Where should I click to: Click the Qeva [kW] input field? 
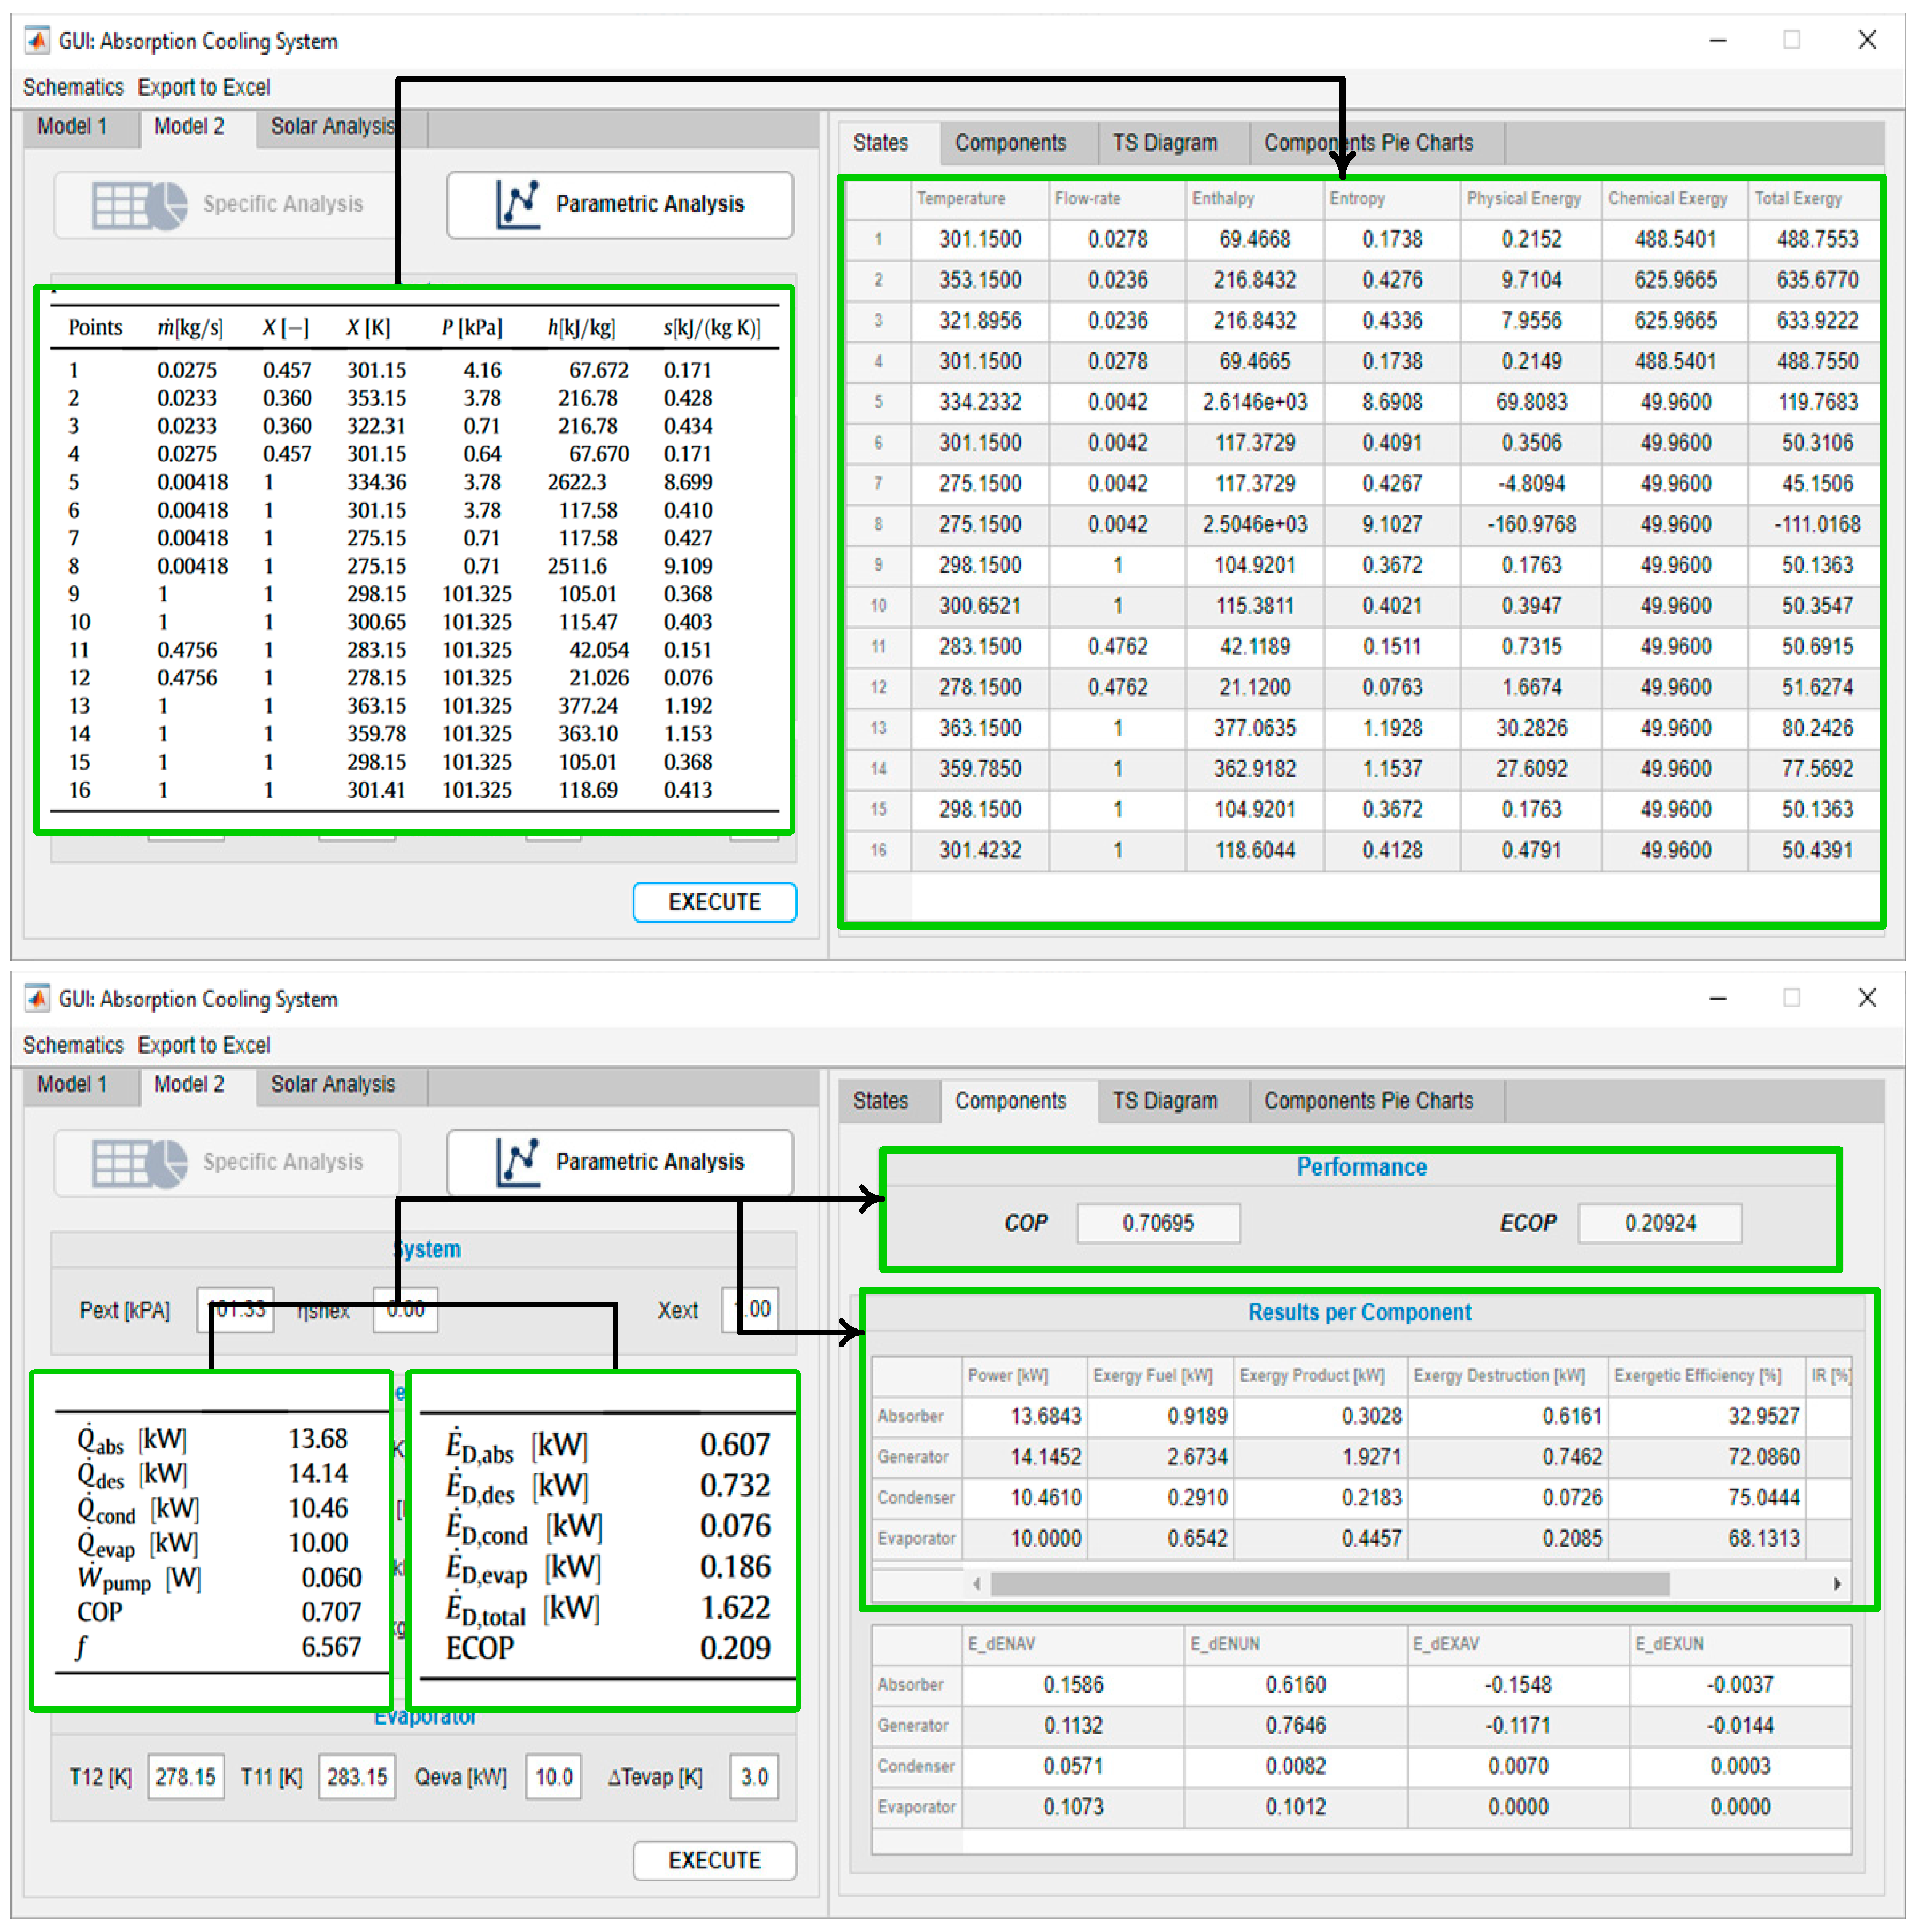[553, 1777]
